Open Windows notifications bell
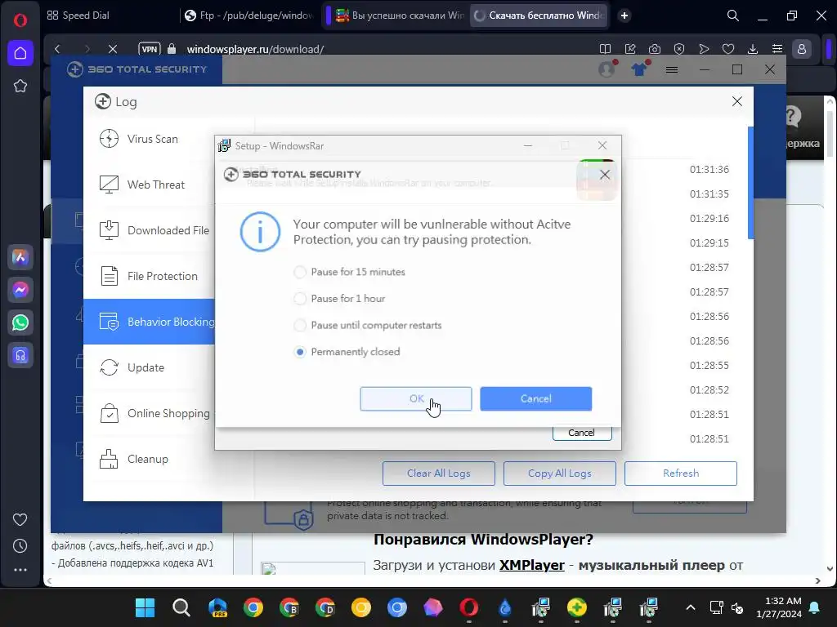The image size is (837, 627). click(815, 607)
